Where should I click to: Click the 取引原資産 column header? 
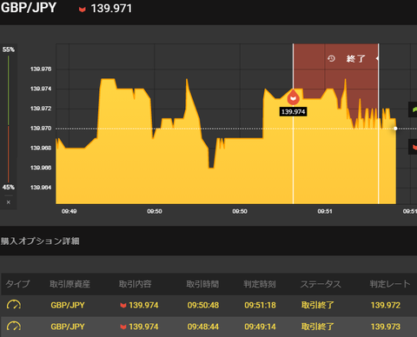click(x=69, y=284)
